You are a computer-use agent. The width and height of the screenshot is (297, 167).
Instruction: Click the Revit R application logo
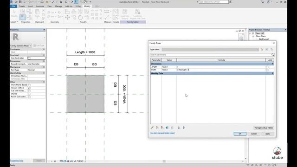point(11,2)
